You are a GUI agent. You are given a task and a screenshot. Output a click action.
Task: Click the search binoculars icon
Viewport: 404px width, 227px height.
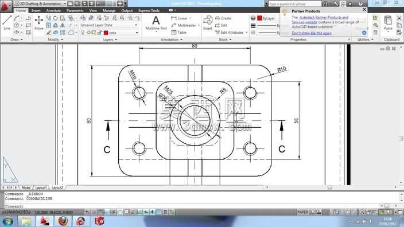325,3
